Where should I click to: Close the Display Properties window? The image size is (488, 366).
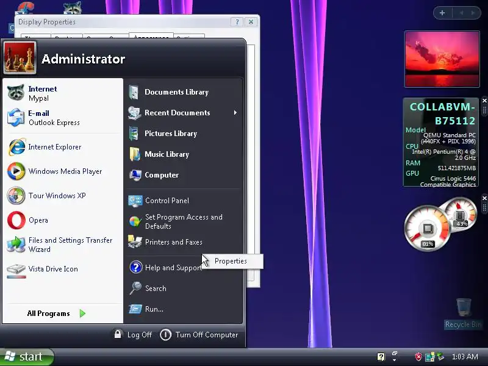click(x=251, y=22)
